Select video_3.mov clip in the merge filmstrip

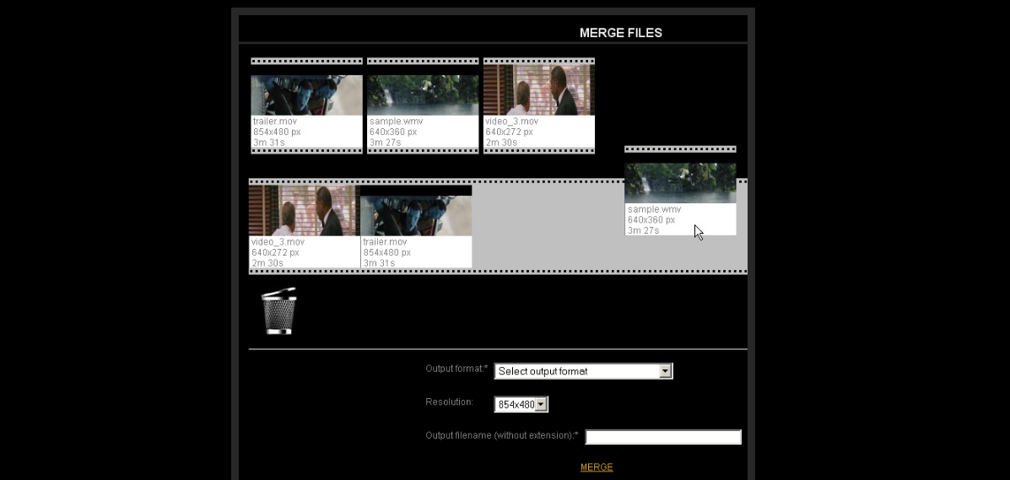point(305,226)
